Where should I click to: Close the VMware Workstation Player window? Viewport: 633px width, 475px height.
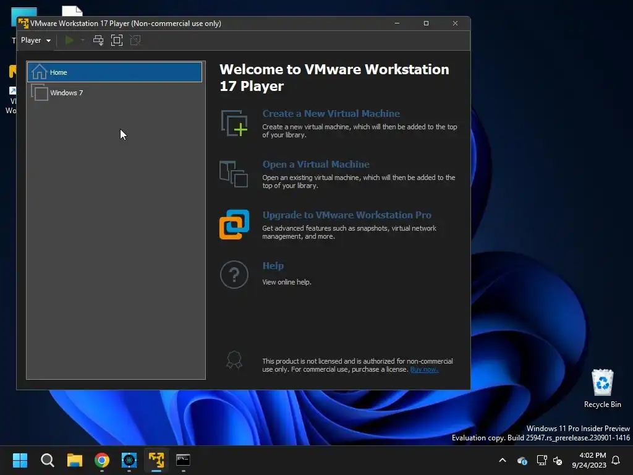(x=456, y=24)
